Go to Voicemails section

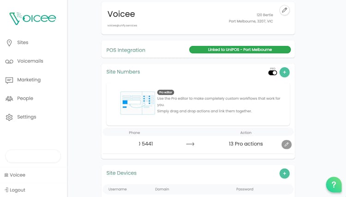click(30, 61)
